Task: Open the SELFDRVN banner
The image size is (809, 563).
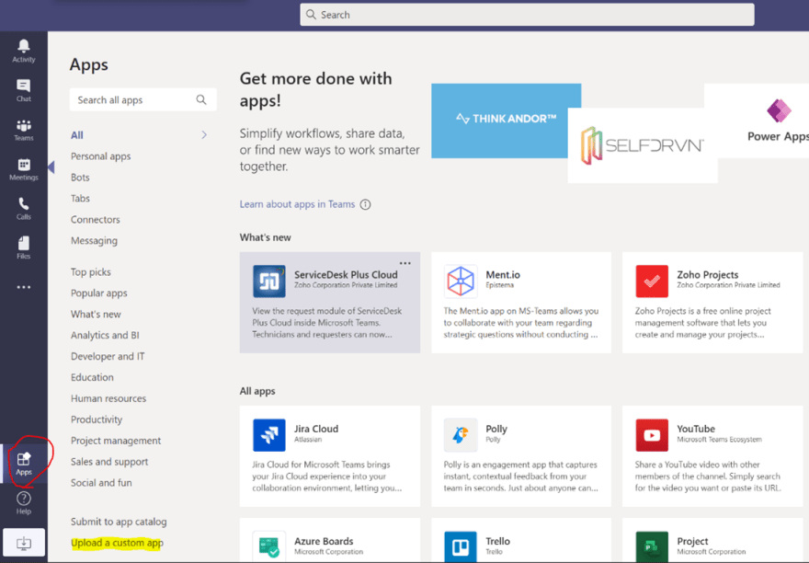Action: [x=643, y=145]
